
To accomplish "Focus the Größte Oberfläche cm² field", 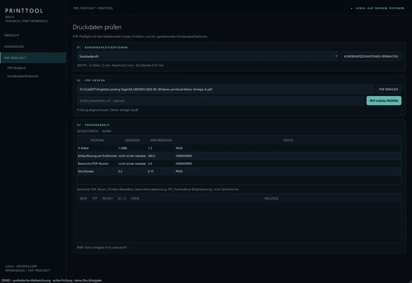I will click(220, 100).
